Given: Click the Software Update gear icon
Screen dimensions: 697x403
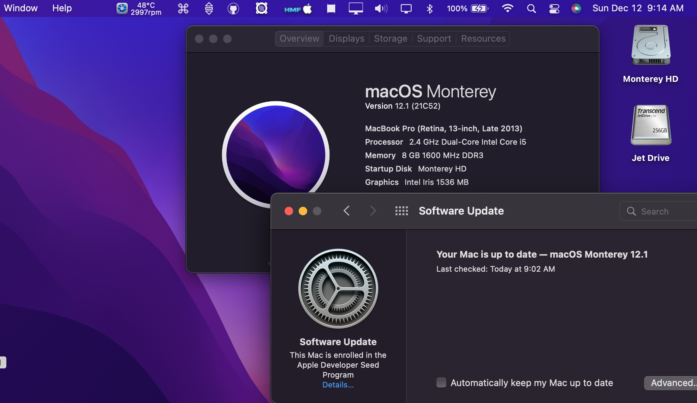Looking at the screenshot, I should click(338, 289).
